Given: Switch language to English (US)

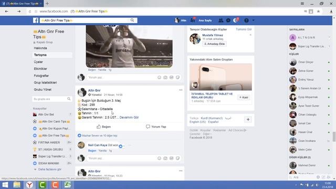Looking at the screenshot, I should tap(197, 122).
